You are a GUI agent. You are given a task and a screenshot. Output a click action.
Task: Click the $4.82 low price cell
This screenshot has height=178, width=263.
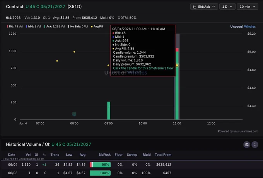pos(68,164)
